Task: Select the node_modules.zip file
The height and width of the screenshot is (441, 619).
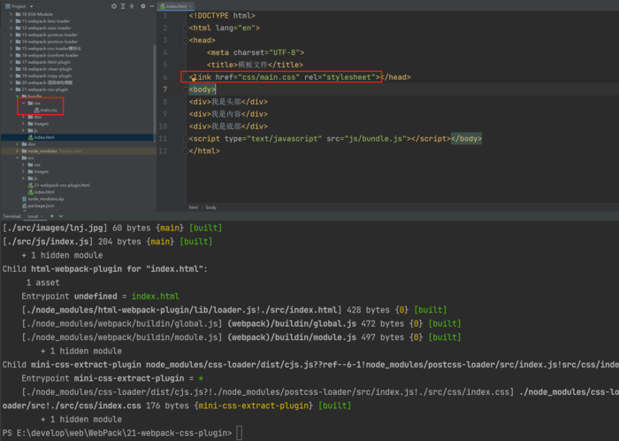Action: point(46,198)
